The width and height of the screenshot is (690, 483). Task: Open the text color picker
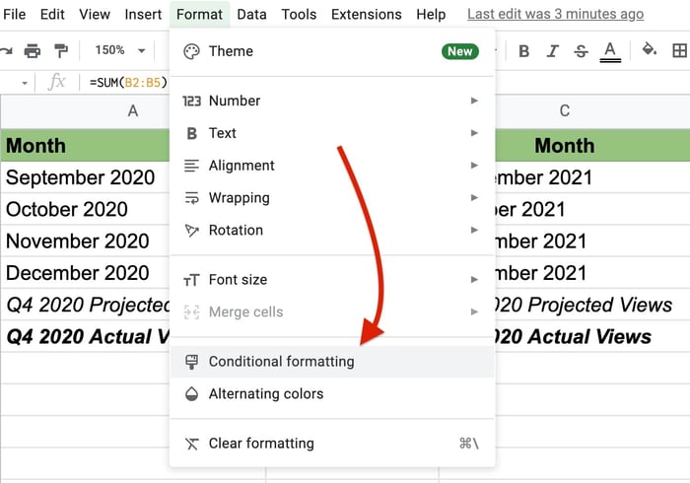click(x=610, y=50)
